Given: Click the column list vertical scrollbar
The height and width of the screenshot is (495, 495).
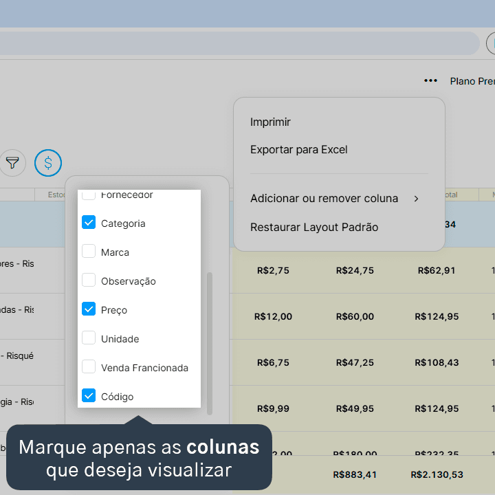Looking at the screenshot, I should (209, 344).
